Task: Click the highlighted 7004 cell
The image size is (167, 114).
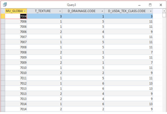Action: point(16,16)
